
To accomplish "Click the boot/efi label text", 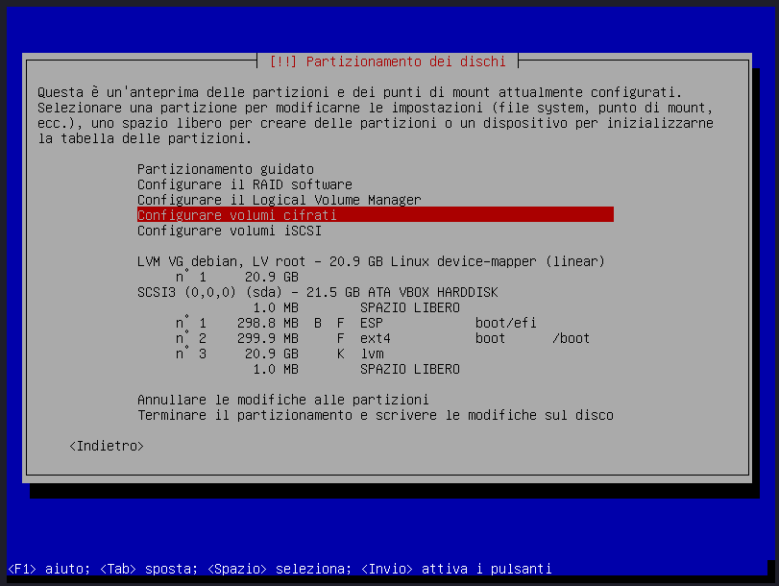I will pos(506,323).
